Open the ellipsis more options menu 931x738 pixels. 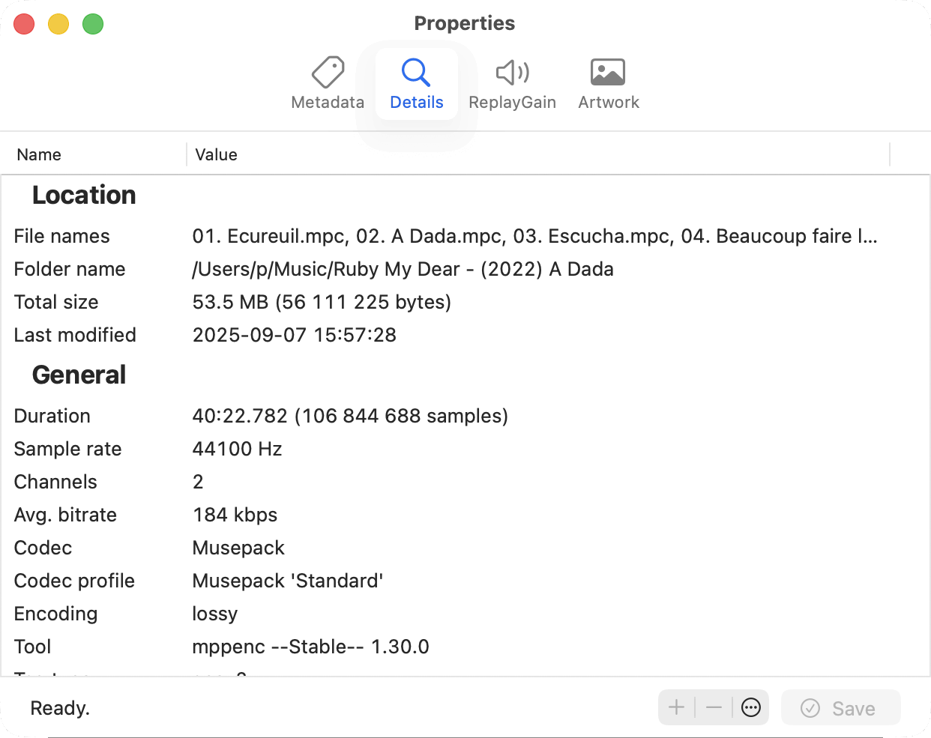point(750,707)
